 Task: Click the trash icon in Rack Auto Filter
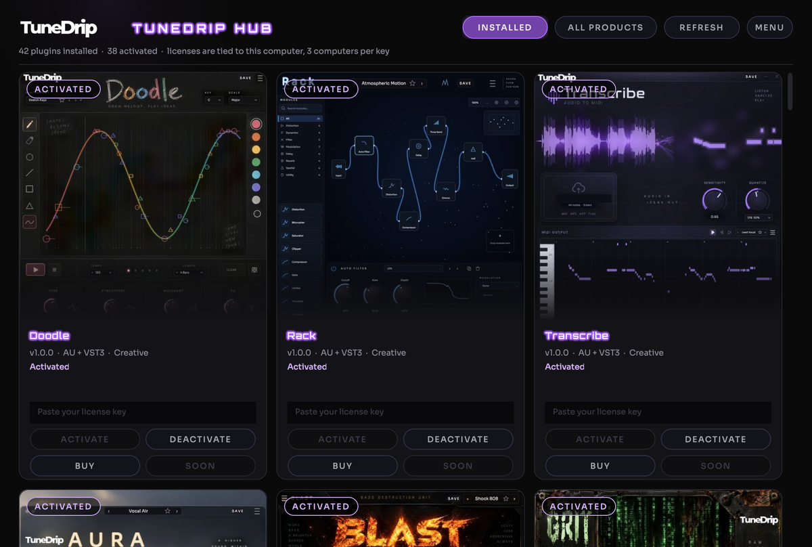(x=478, y=269)
